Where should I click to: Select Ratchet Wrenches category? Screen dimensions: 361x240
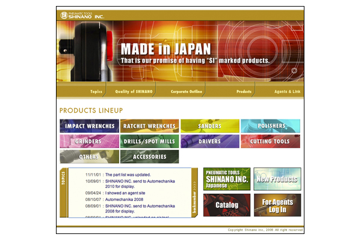(x=149, y=126)
